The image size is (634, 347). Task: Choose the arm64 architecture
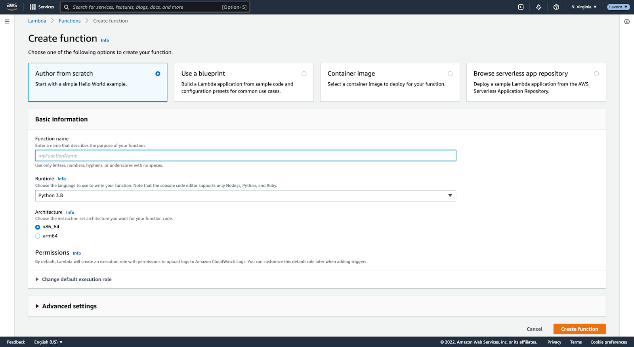pyautogui.click(x=38, y=236)
